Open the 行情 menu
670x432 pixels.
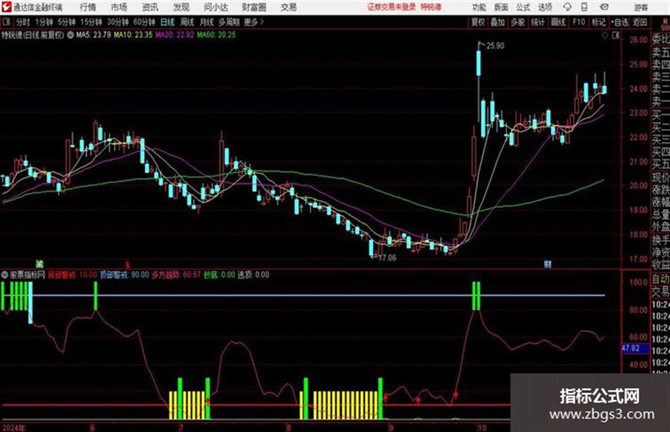pos(88,7)
